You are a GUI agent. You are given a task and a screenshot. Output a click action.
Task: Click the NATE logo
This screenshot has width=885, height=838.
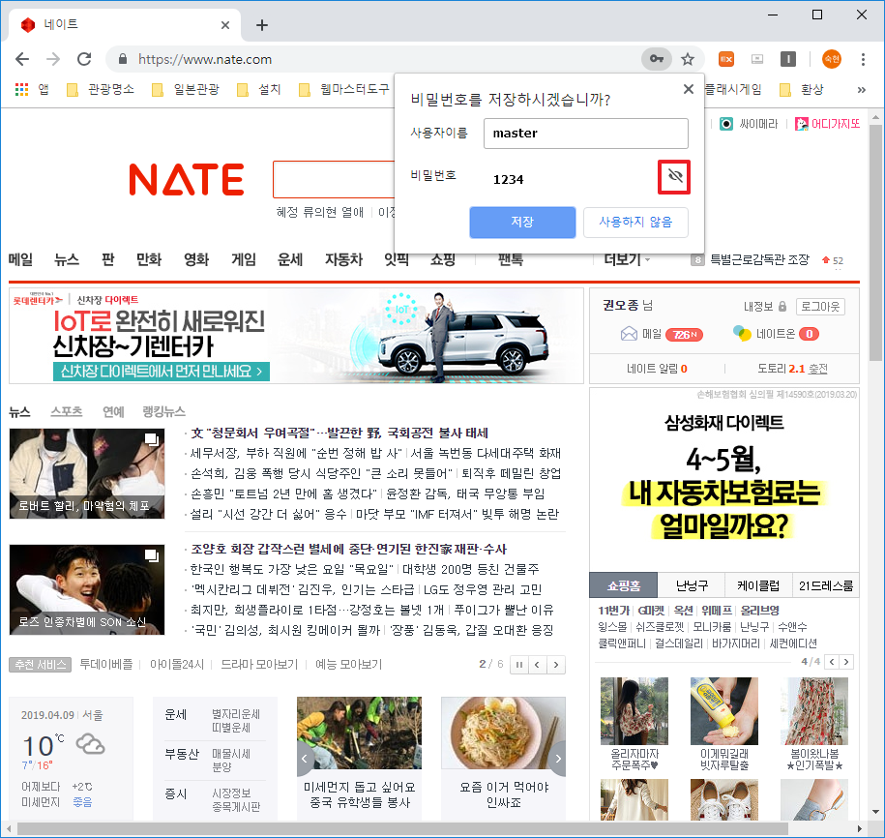click(187, 180)
